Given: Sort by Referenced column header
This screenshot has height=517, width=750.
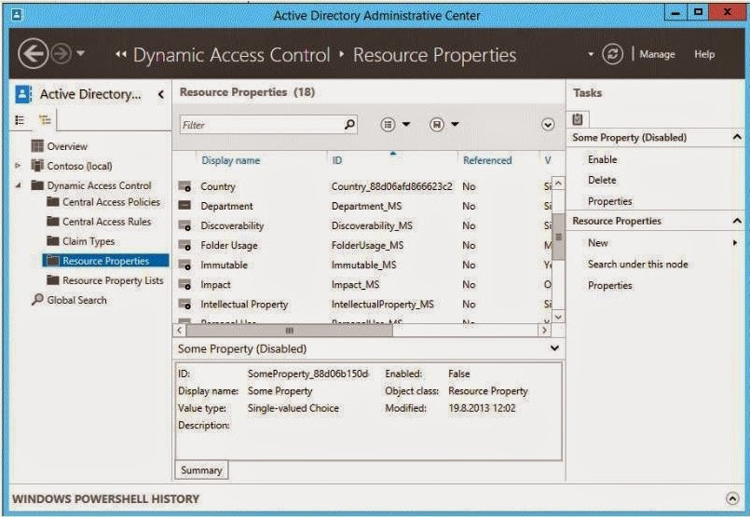Looking at the screenshot, I should pos(487,160).
